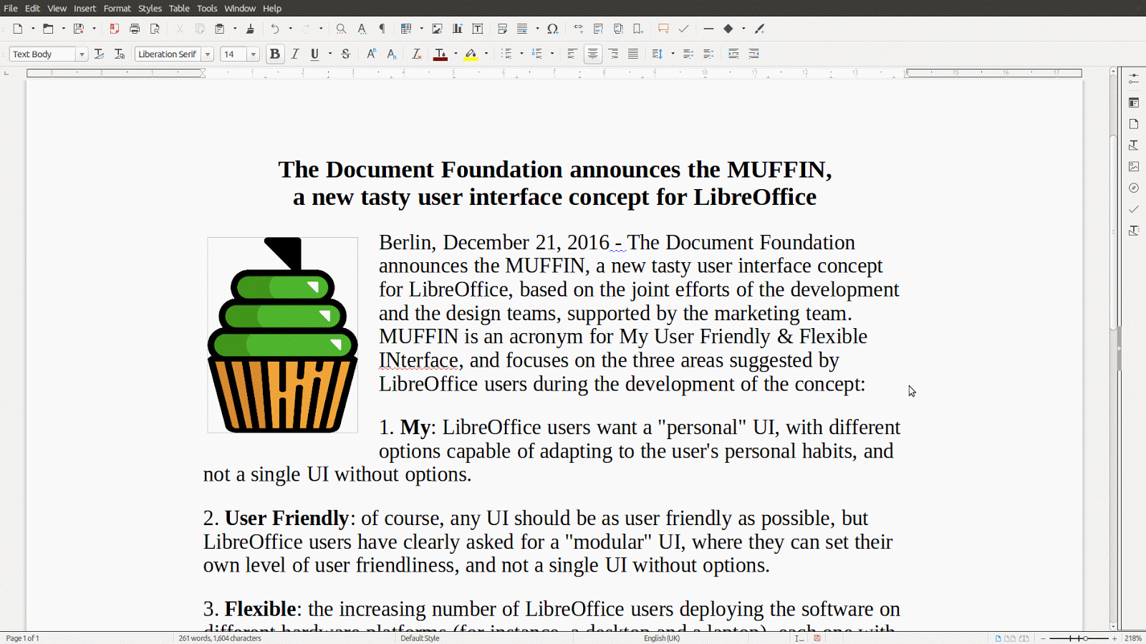Run spelling check tool
The height and width of the screenshot is (644, 1146).
coord(362,29)
